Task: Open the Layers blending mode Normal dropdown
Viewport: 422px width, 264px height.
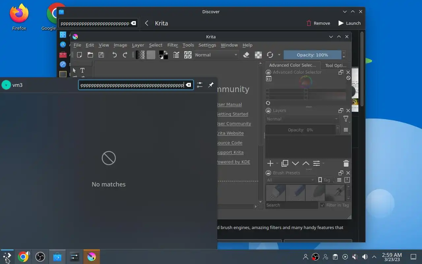Action: 303,119
